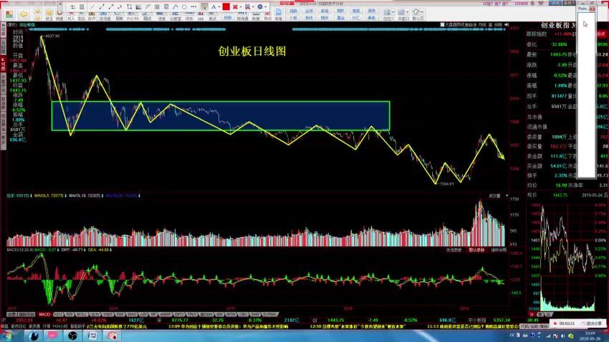Switch to the RSI indicator tab
Screen dimensions: 609x342
69,314
